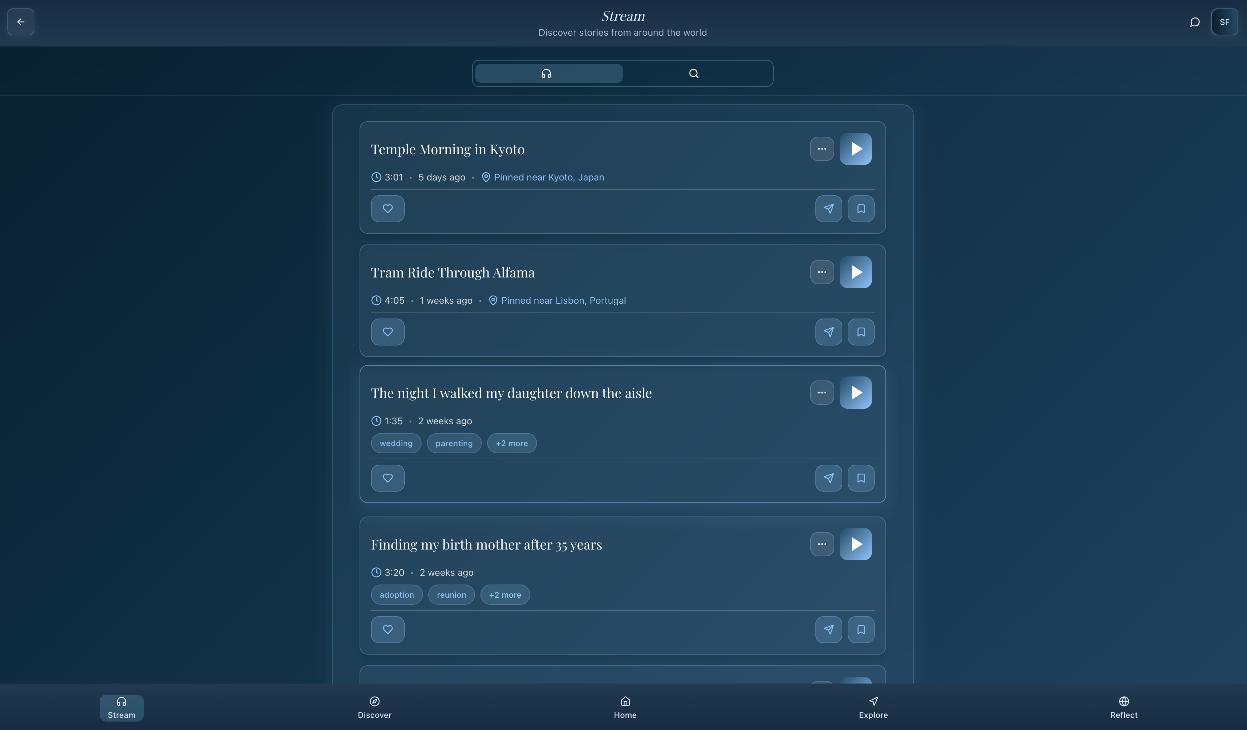
Task: Play Temple Morning in Kyoto story
Action: pyautogui.click(x=855, y=148)
